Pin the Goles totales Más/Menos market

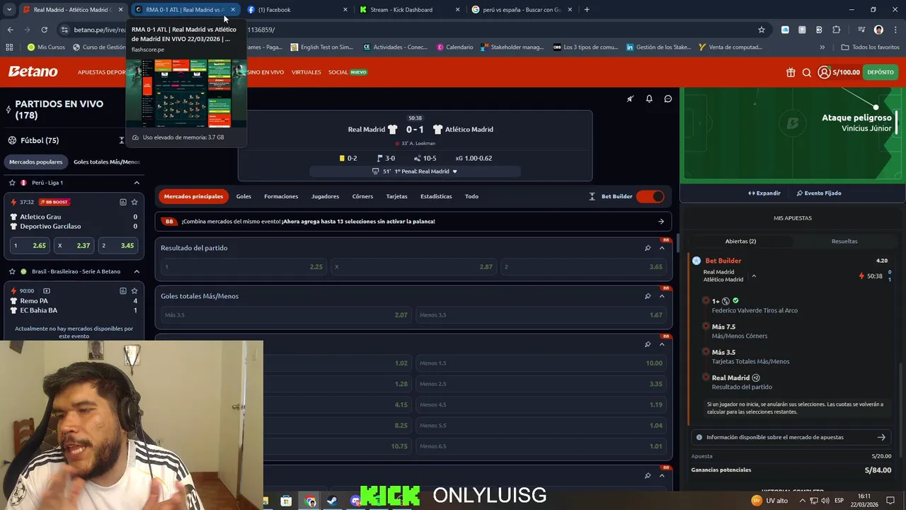[x=648, y=296]
